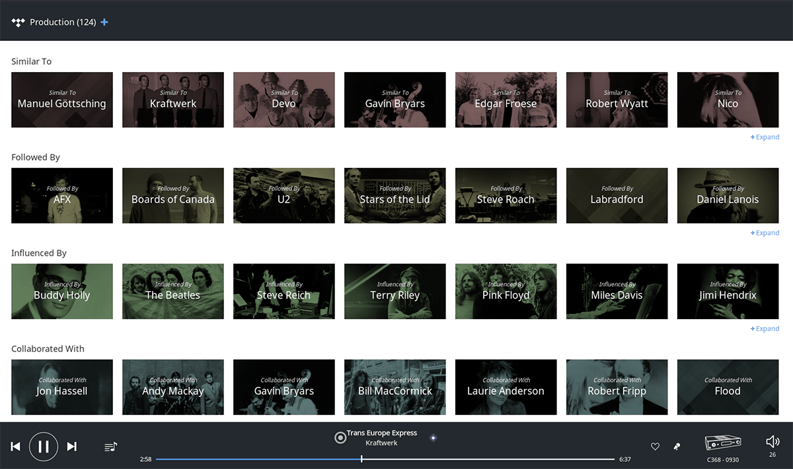
Task: Open the Andy Mackay card
Action: pyautogui.click(x=173, y=387)
